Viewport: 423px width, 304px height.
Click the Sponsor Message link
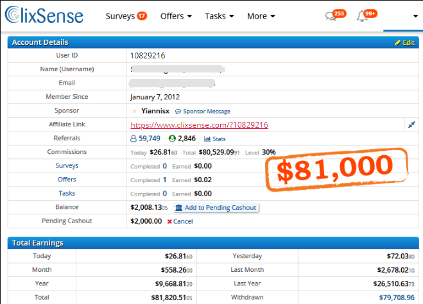pos(203,112)
